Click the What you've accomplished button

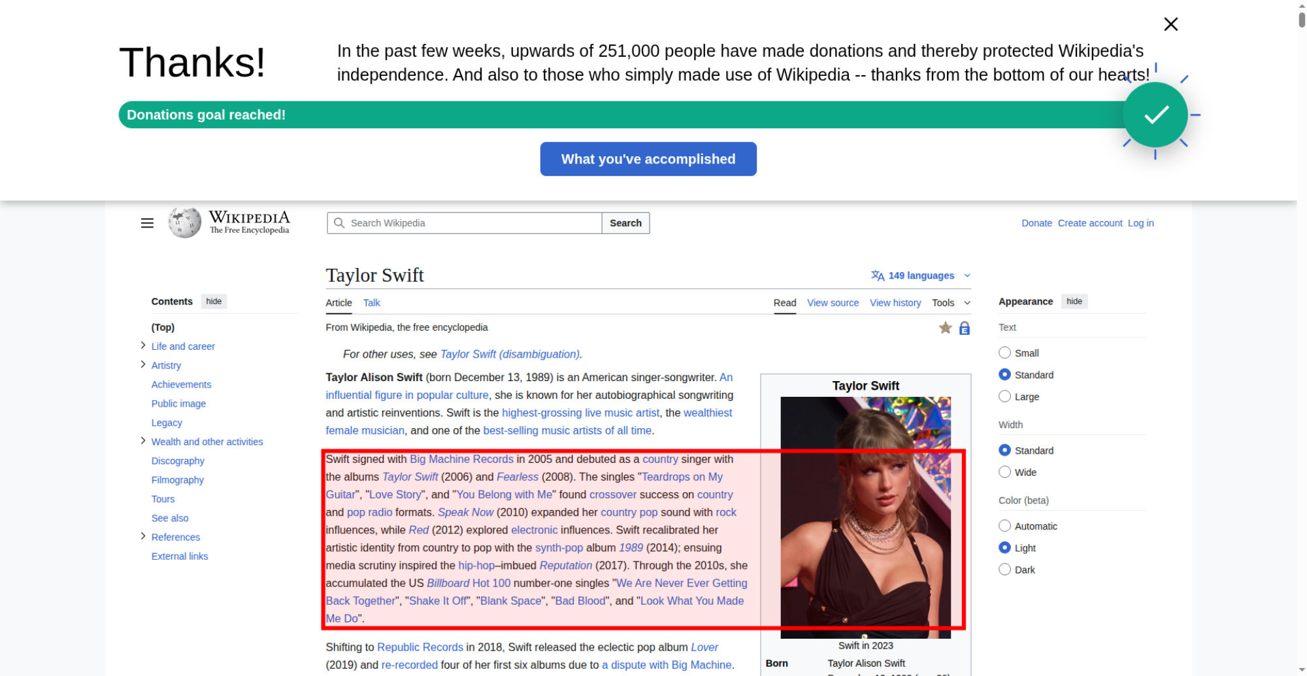point(648,159)
